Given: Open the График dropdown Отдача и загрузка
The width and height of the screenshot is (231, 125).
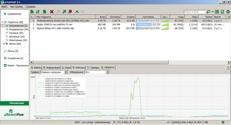Looking at the screenshot, I should 54,72.
